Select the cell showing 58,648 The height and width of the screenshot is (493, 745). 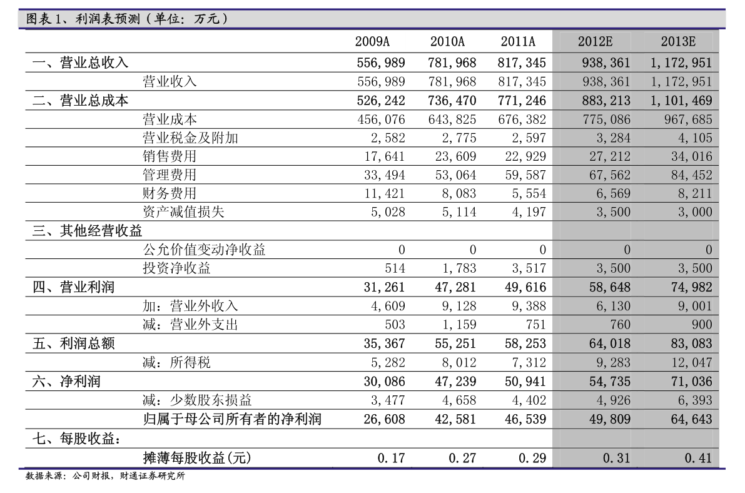[x=609, y=288]
